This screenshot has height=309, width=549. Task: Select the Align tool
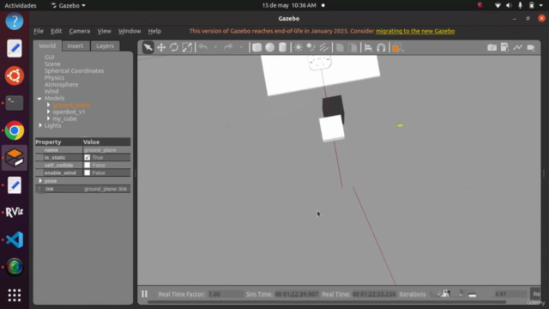[368, 47]
